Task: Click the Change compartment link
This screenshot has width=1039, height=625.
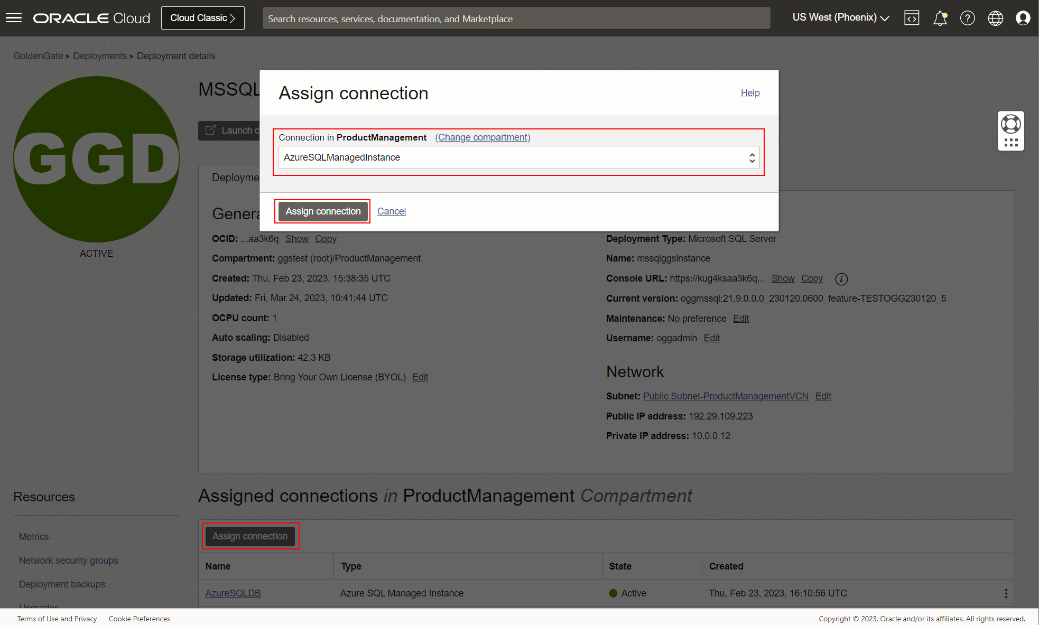Action: 483,137
